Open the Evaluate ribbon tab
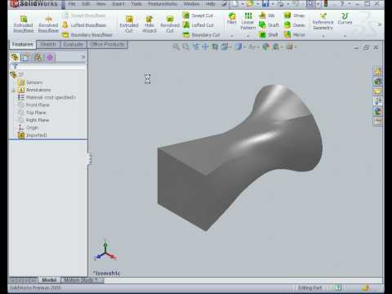The width and height of the screenshot is (392, 294). pyautogui.click(x=73, y=44)
